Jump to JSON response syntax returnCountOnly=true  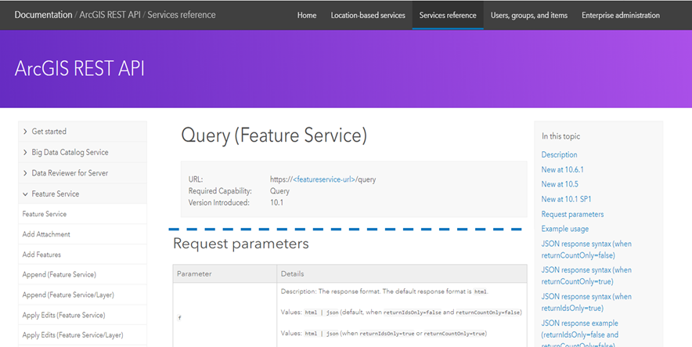(586, 276)
